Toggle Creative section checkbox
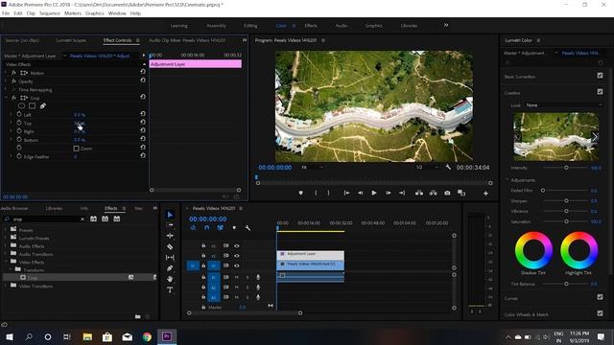 [x=600, y=92]
